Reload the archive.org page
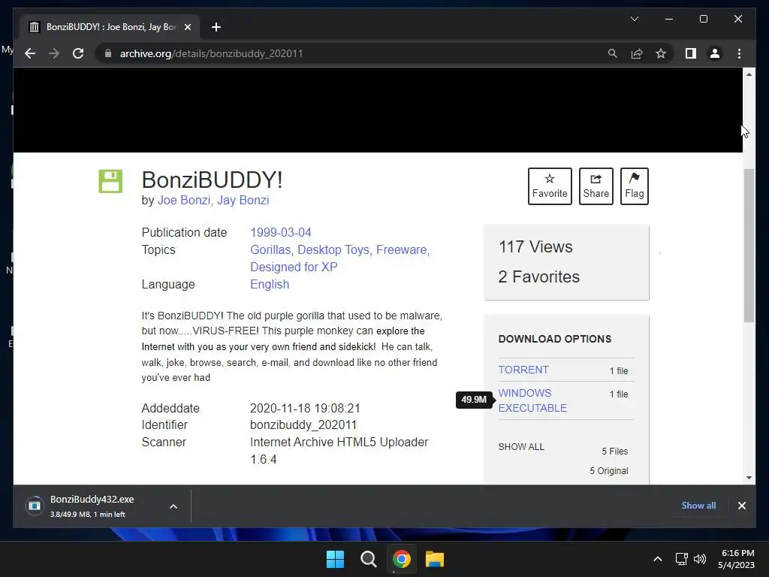Screen dimensions: 769x577 pos(78,53)
